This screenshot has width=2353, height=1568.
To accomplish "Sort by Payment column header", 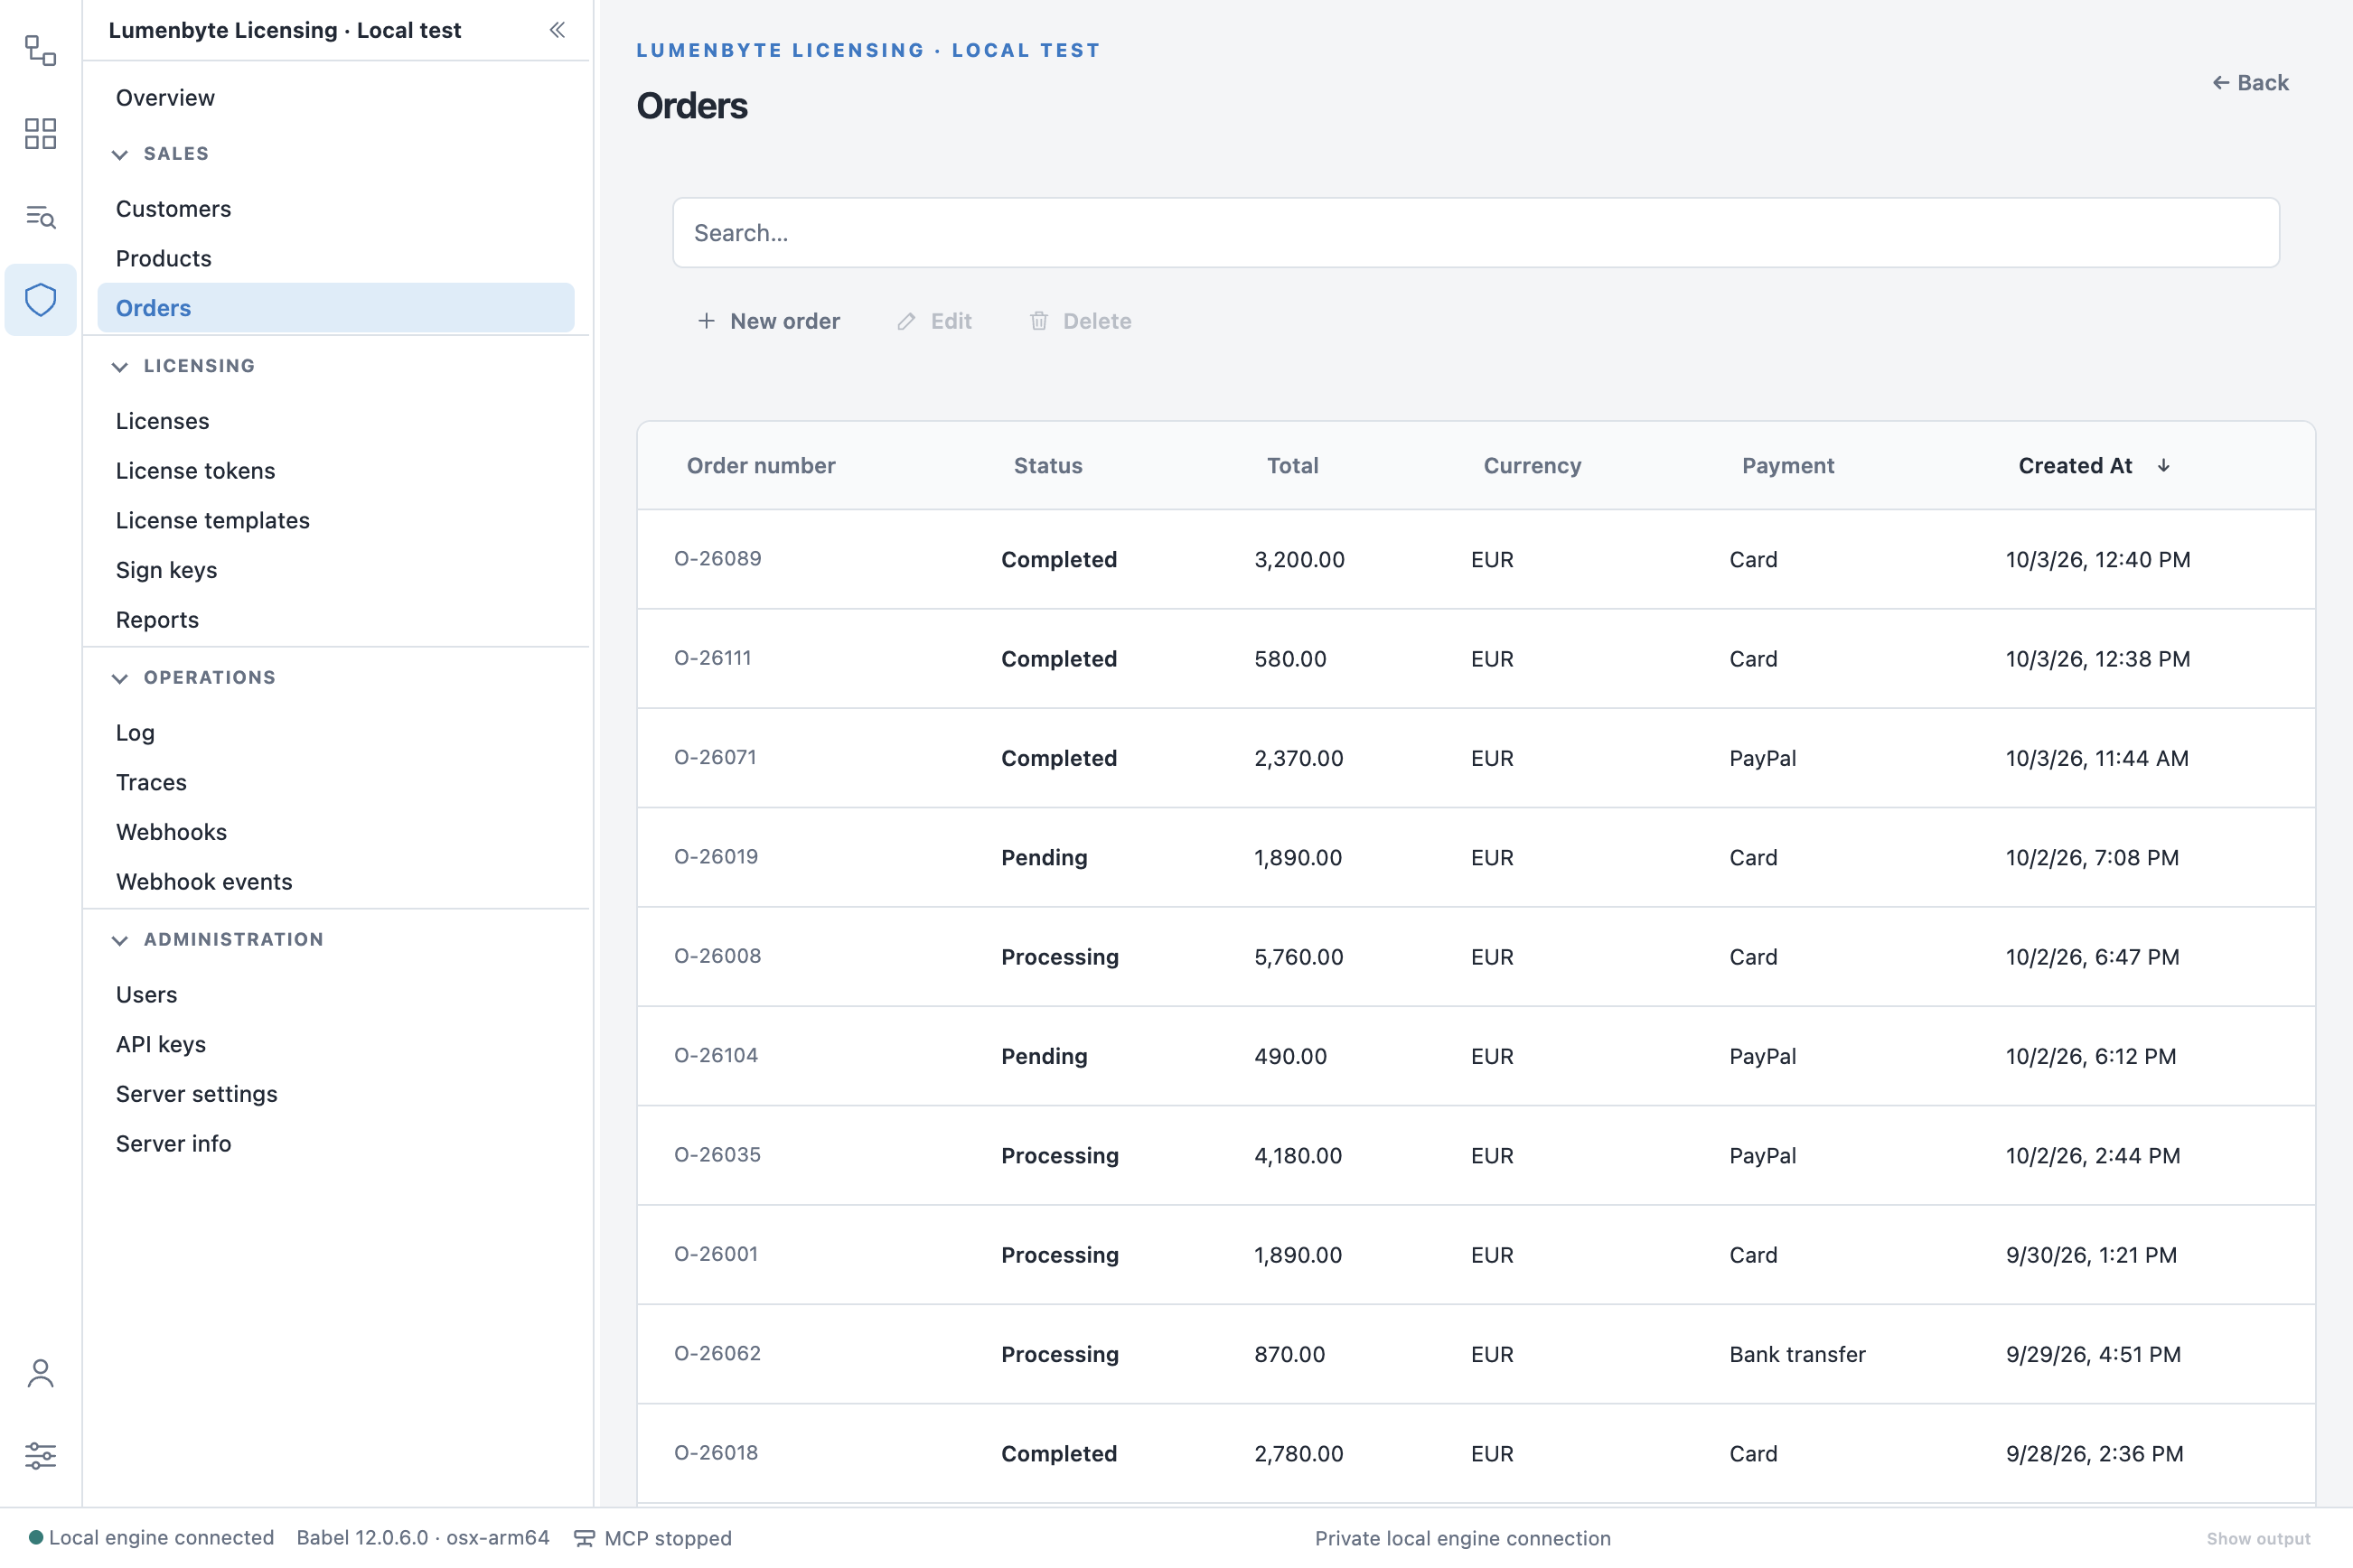I will coord(1787,465).
